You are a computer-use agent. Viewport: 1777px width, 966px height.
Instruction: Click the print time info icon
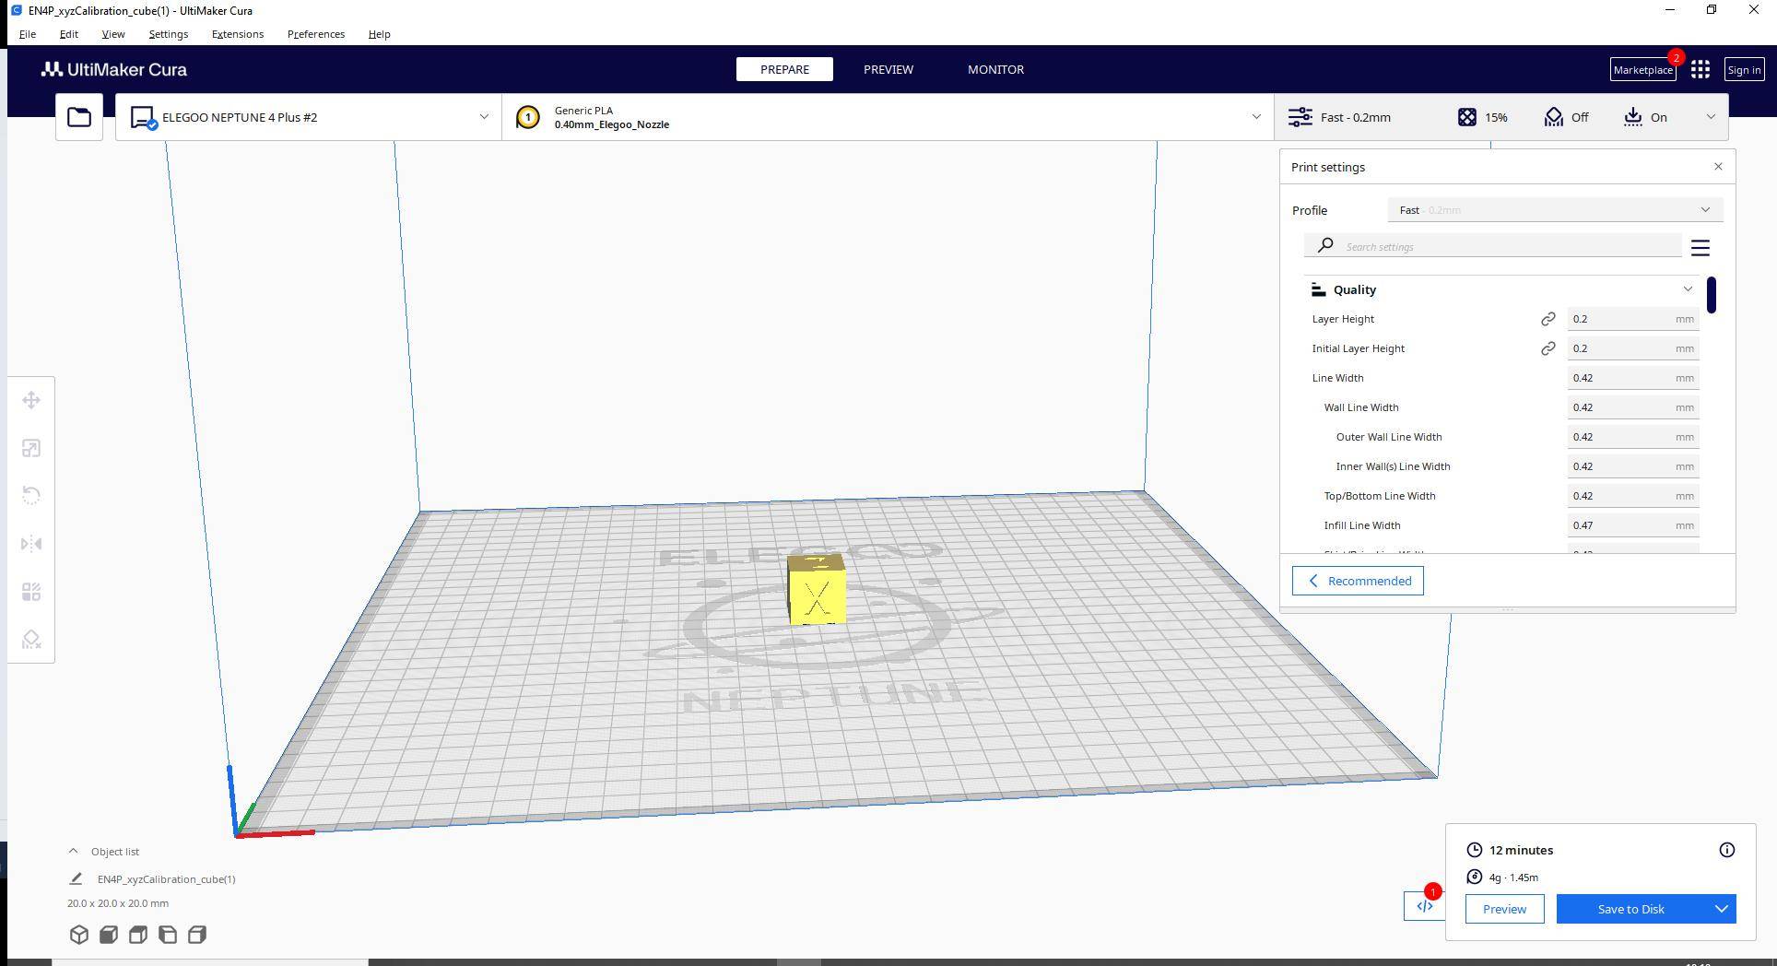1727,850
